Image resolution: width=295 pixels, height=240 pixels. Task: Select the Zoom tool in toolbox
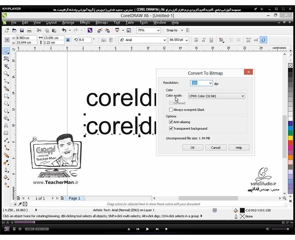pos(6,73)
